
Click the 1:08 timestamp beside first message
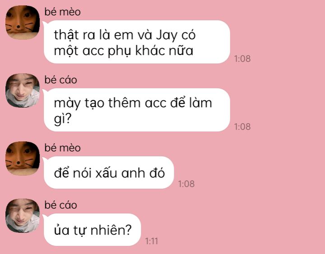(x=242, y=59)
